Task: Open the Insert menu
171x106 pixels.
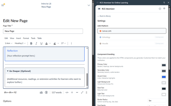Action: (x=18, y=38)
